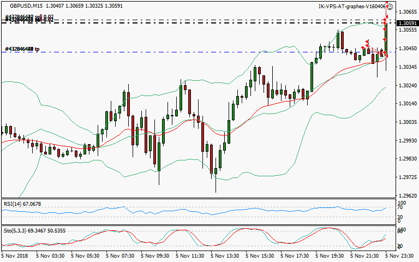This screenshot has height=262, width=419.
Task: Click the IK-VPS-AT-graphes-V160406 expert label
Action: (x=351, y=7)
